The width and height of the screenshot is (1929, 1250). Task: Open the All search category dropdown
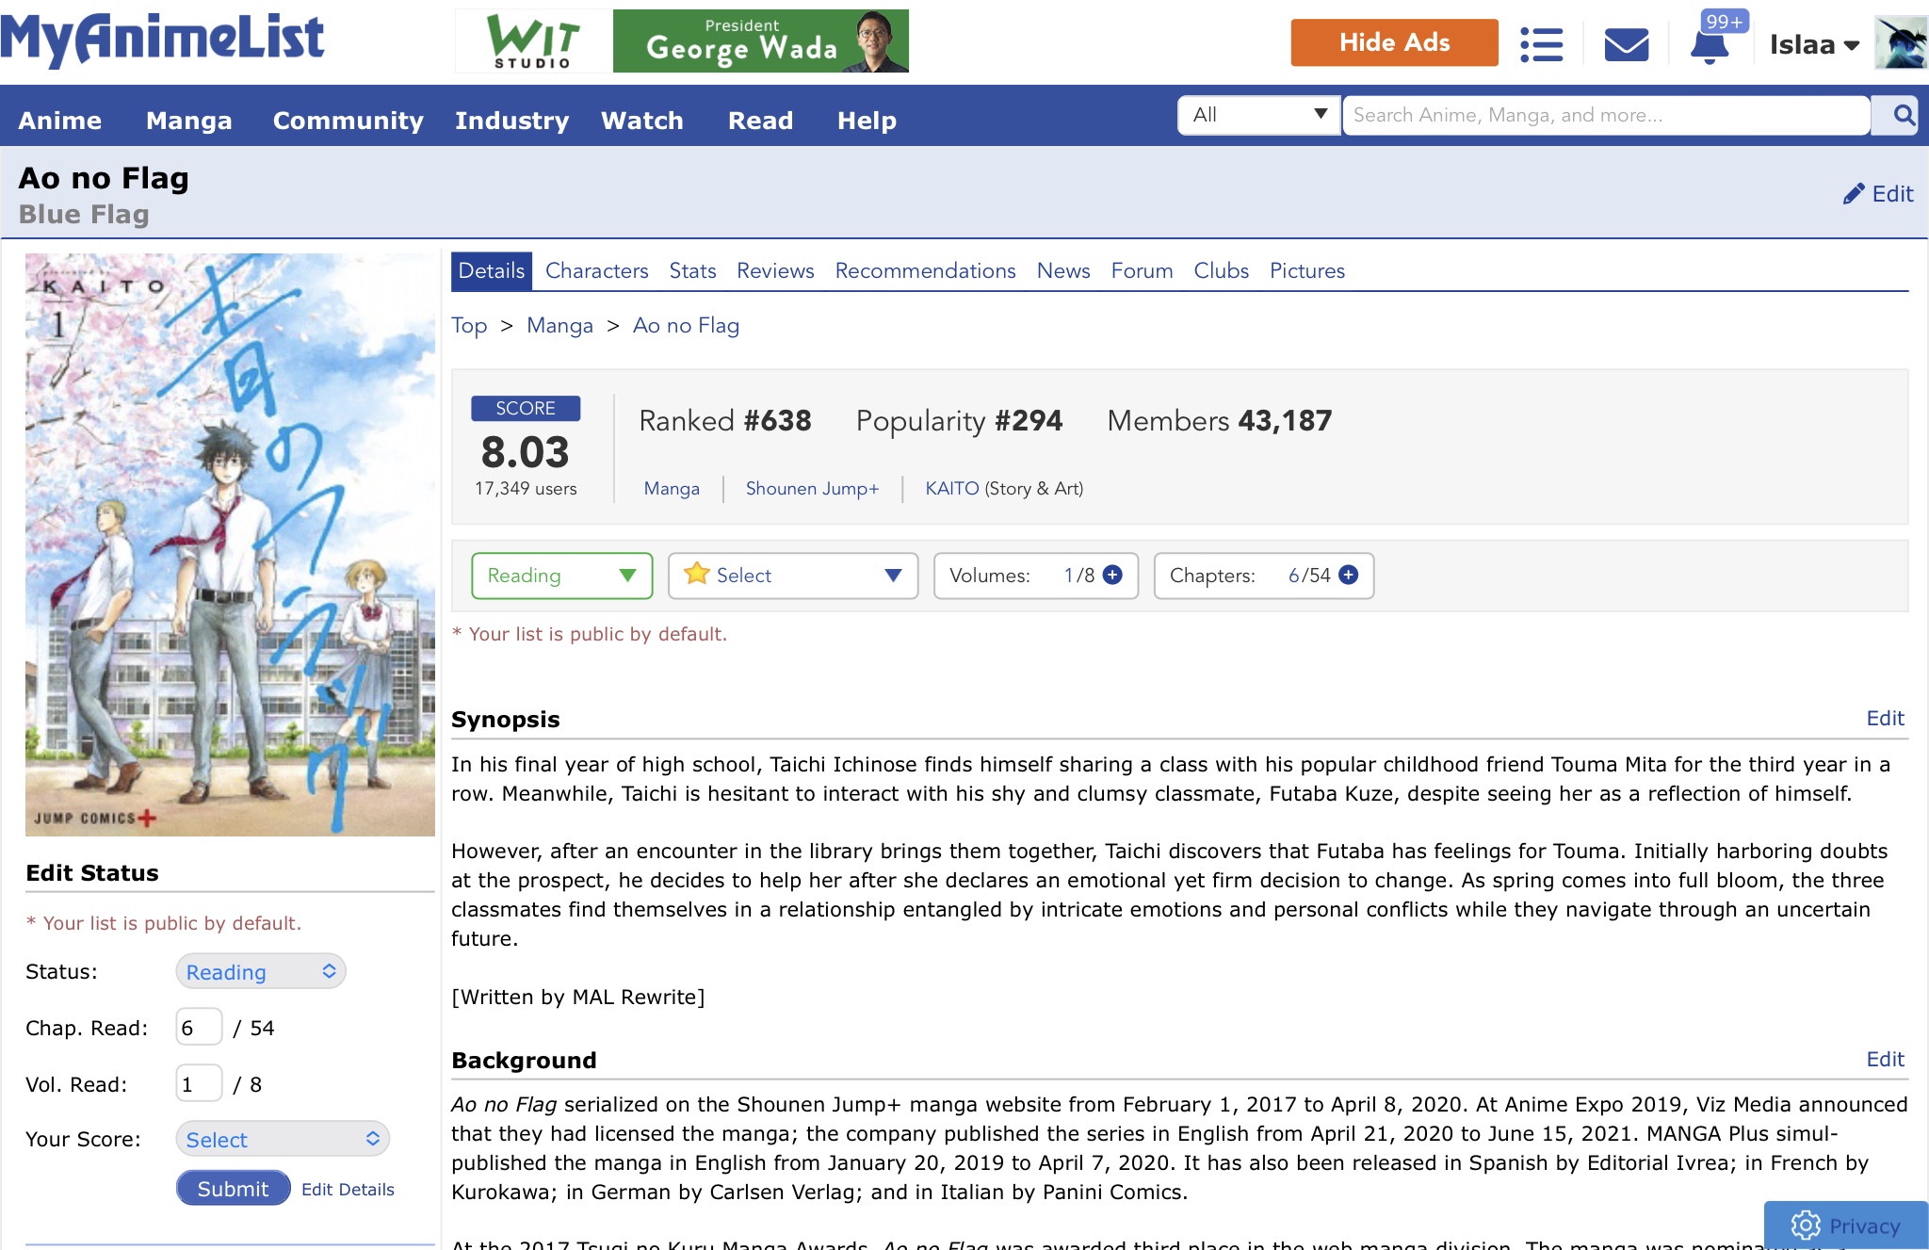pos(1259,115)
